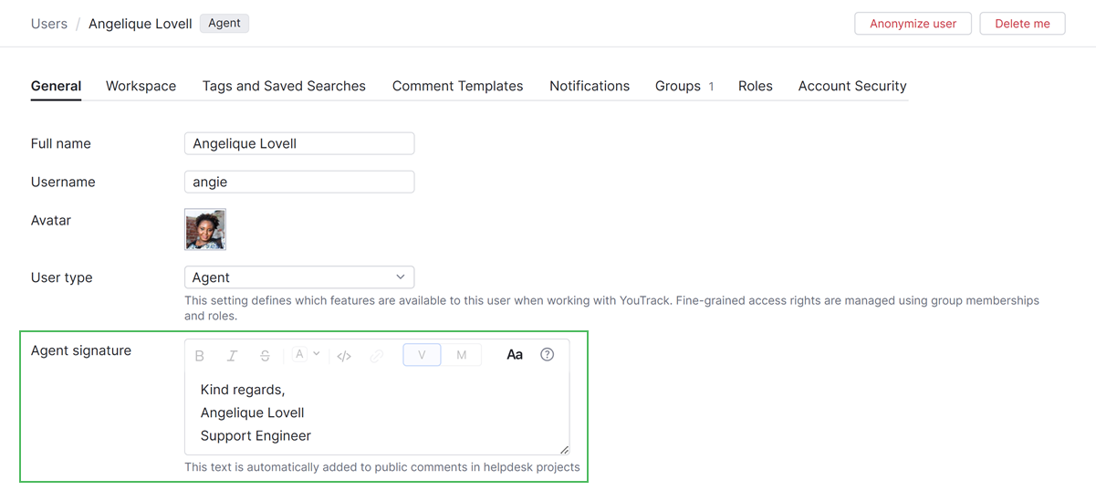Insert a link in signature editor

(x=376, y=356)
